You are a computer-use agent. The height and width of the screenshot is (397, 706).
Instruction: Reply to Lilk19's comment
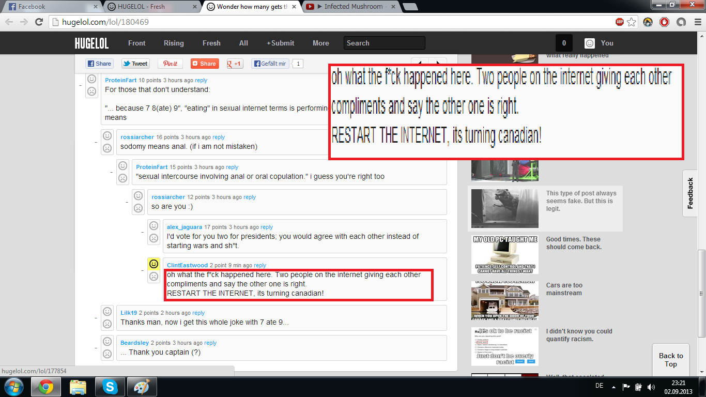click(198, 313)
